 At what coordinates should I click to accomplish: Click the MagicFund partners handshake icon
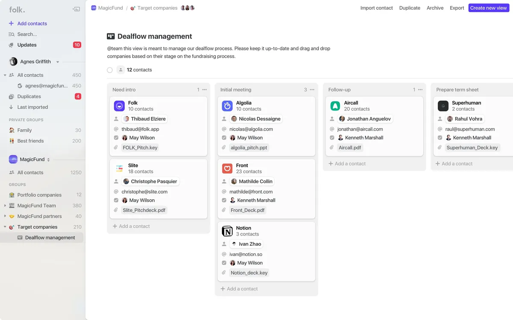12,216
